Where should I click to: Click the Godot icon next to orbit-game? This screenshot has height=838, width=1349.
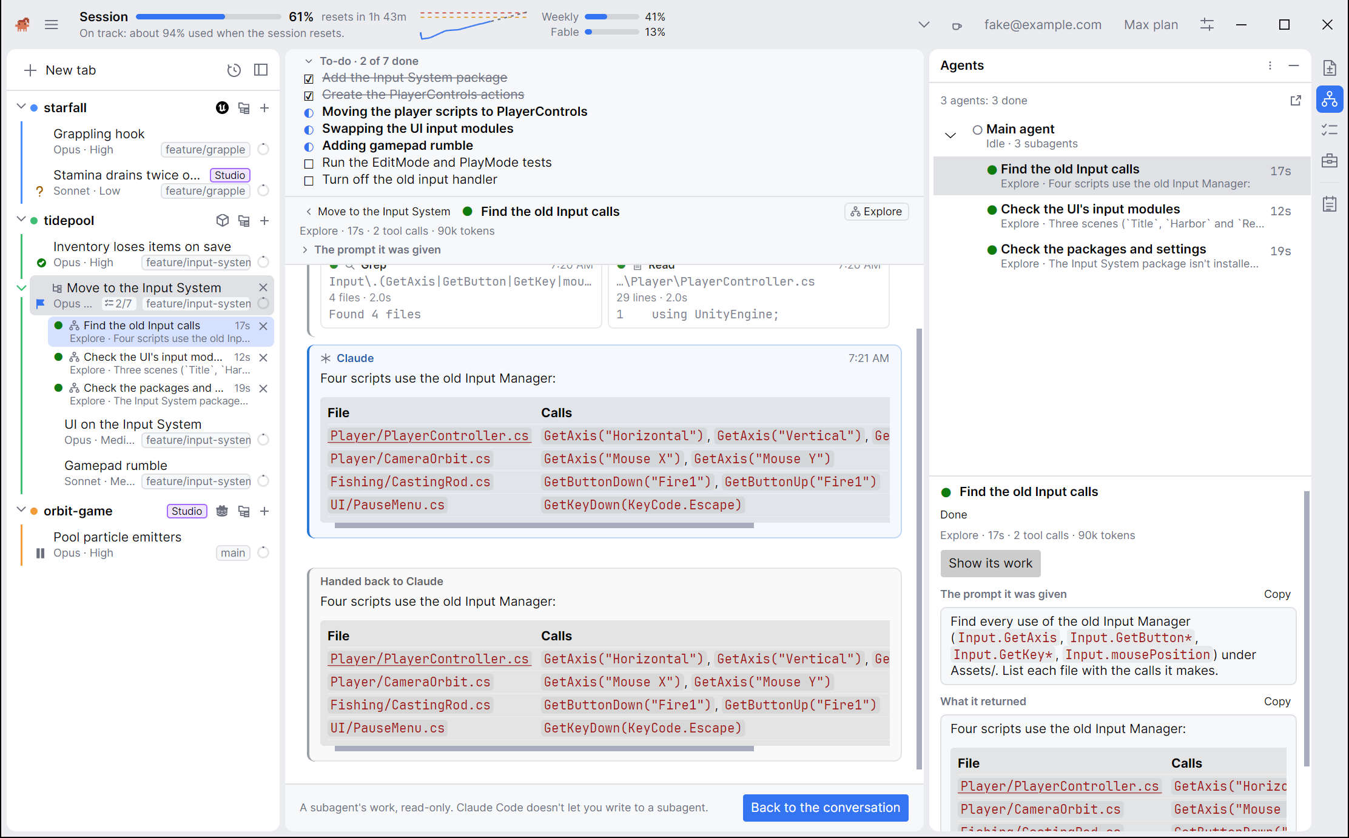point(222,511)
